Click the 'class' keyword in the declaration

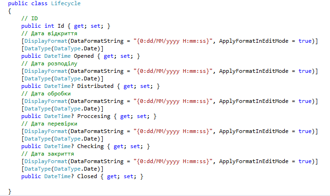pos(39,3)
